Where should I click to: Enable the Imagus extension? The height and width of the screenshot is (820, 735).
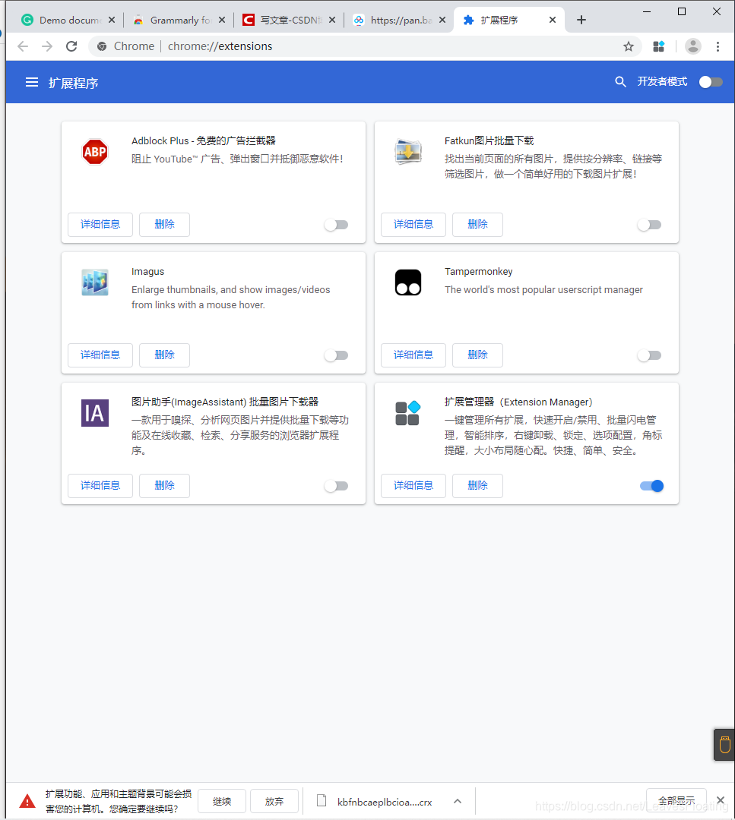tap(336, 355)
